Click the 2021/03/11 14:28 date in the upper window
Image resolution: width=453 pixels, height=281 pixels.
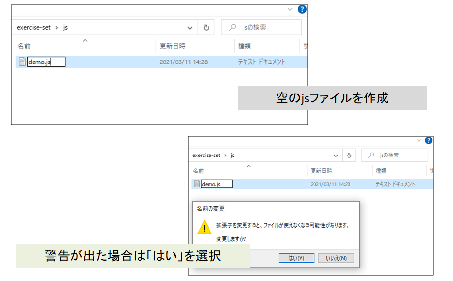pos(183,62)
